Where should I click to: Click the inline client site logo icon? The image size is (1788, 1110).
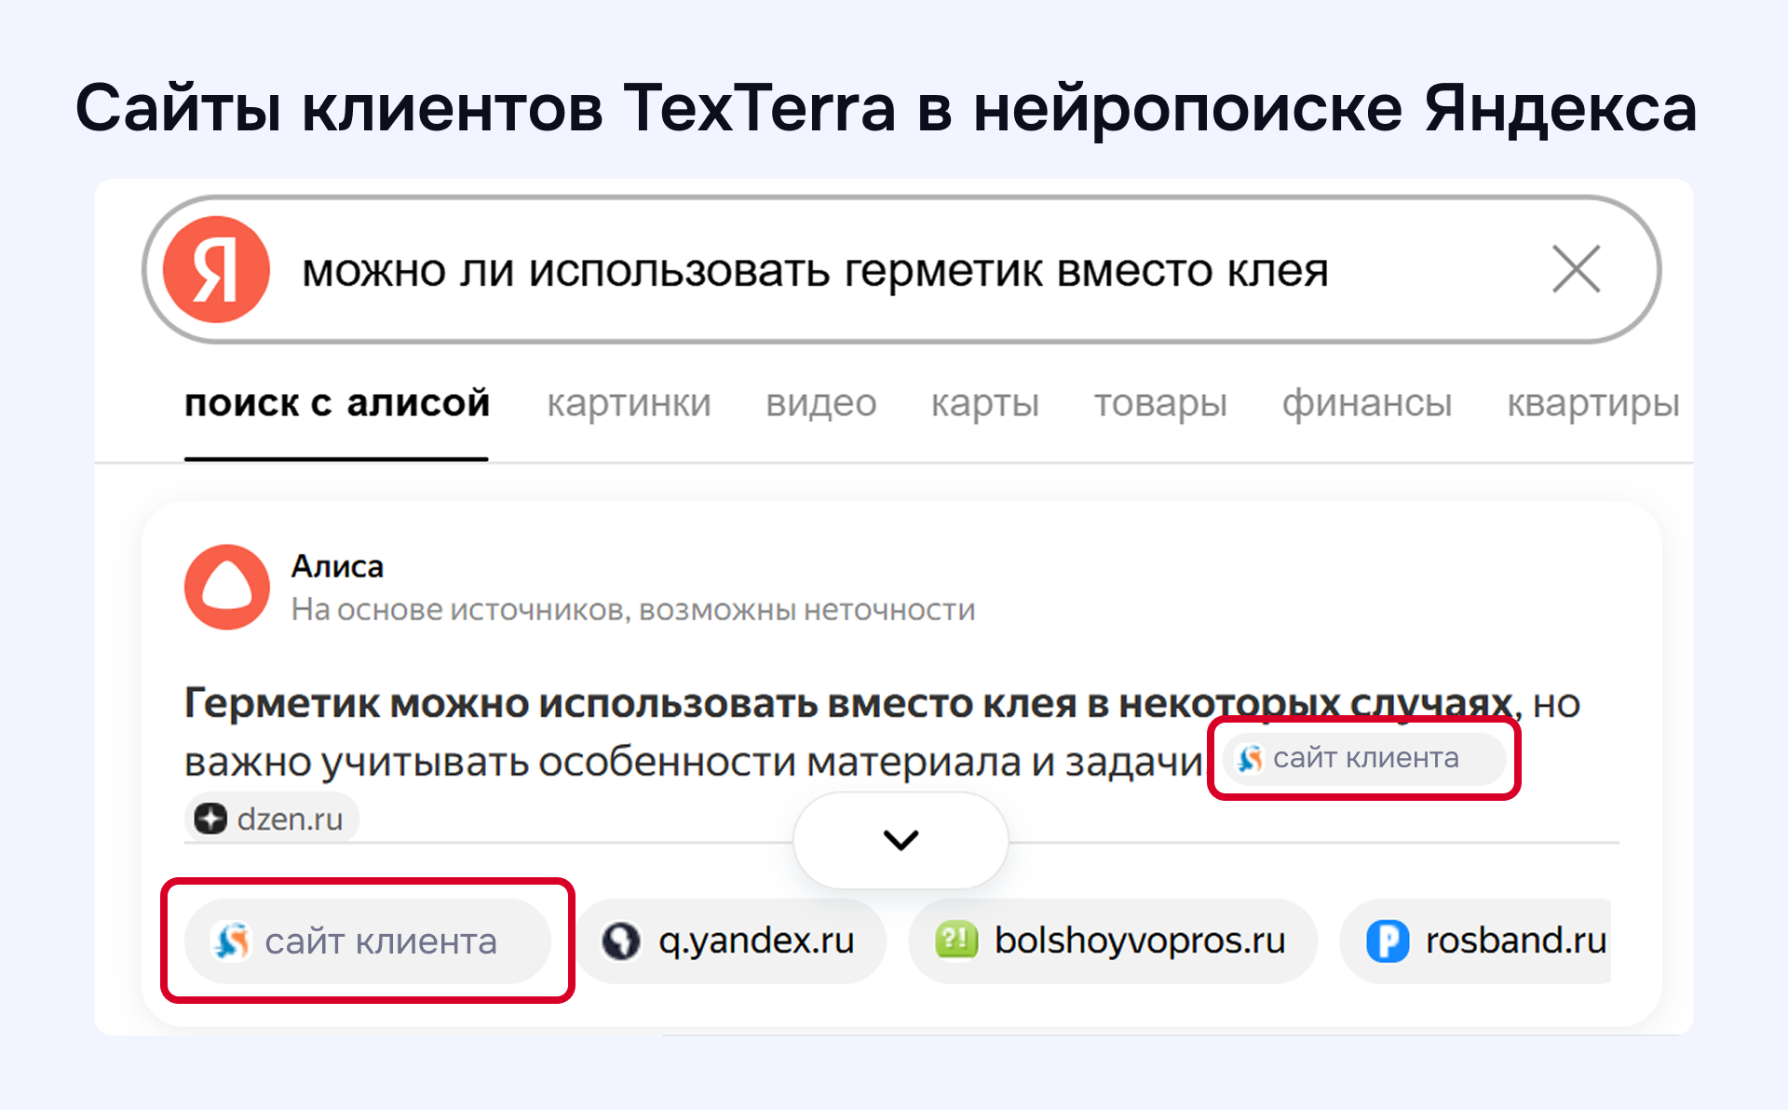coord(1250,759)
